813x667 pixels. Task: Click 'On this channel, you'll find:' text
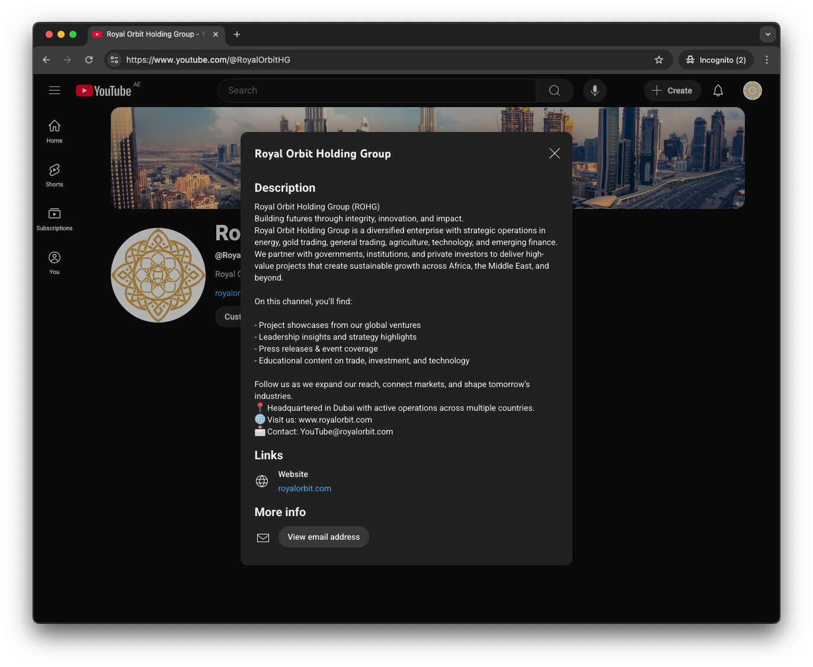tap(303, 301)
